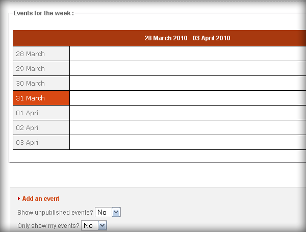Click the empty events row for 01 April
The image size is (306, 232).
(187, 113)
